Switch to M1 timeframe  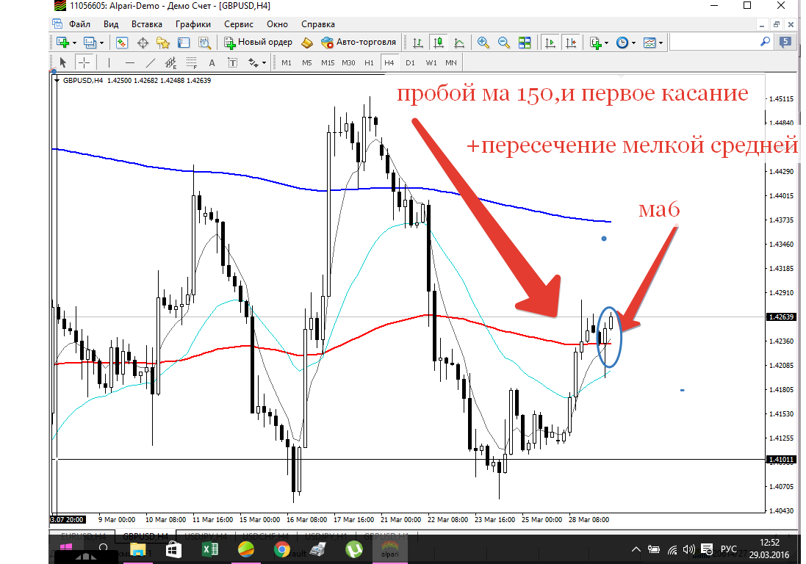[x=287, y=62]
